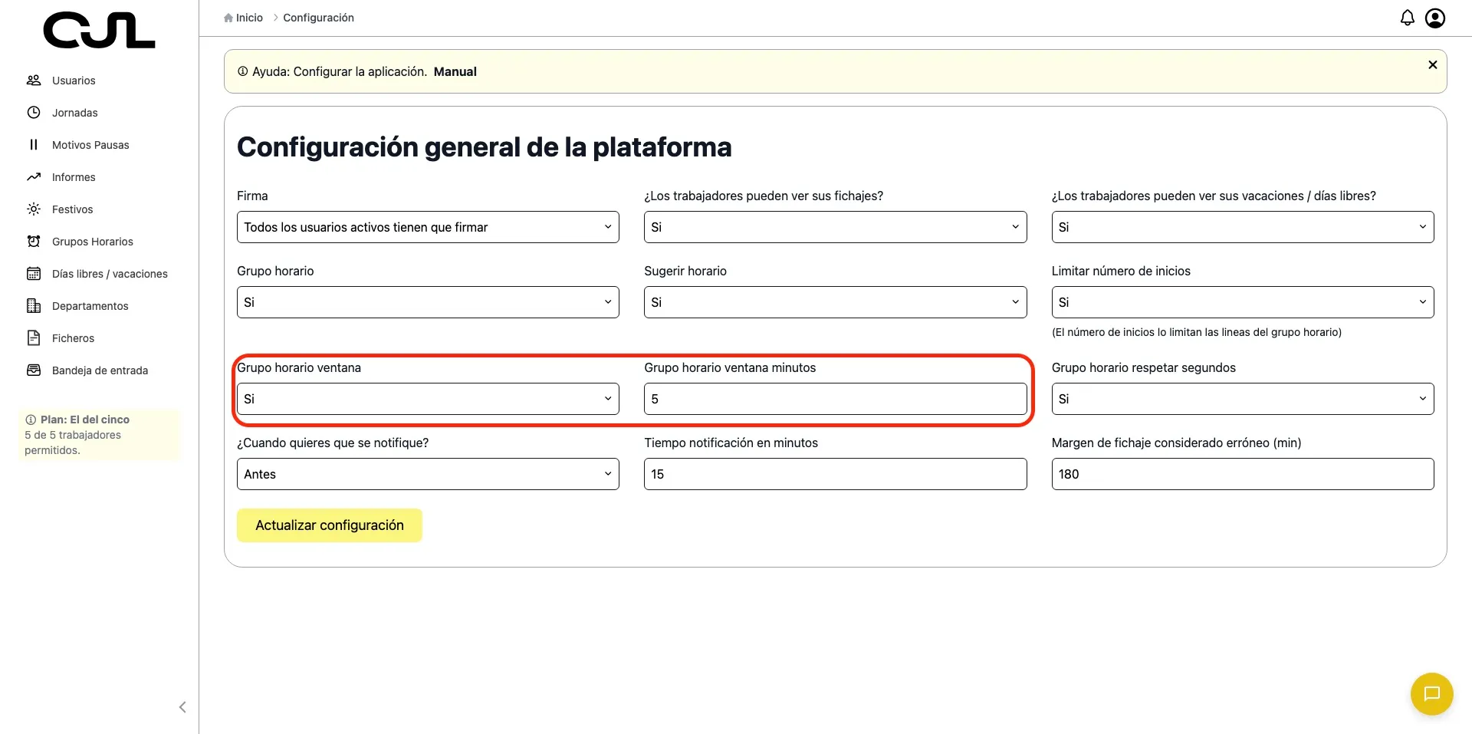1472x734 pixels.
Task: Open the yellow chat support bubble
Action: tap(1432, 693)
